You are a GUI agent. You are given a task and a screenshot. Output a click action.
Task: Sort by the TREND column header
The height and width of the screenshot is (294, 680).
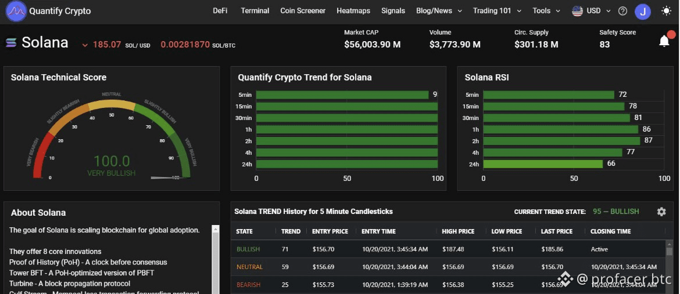click(x=291, y=231)
